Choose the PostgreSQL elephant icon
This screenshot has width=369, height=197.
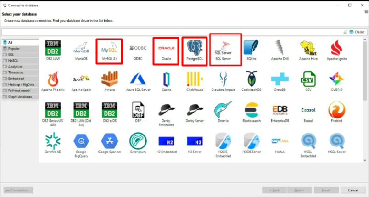195,51
